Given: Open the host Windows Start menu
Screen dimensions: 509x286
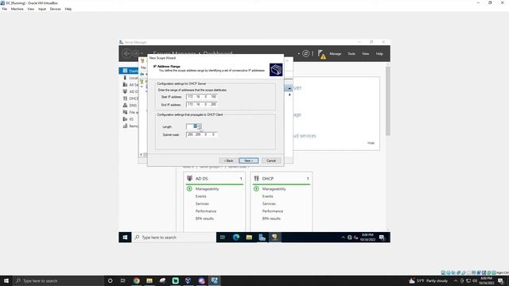Looking at the screenshot, I should [6, 280].
